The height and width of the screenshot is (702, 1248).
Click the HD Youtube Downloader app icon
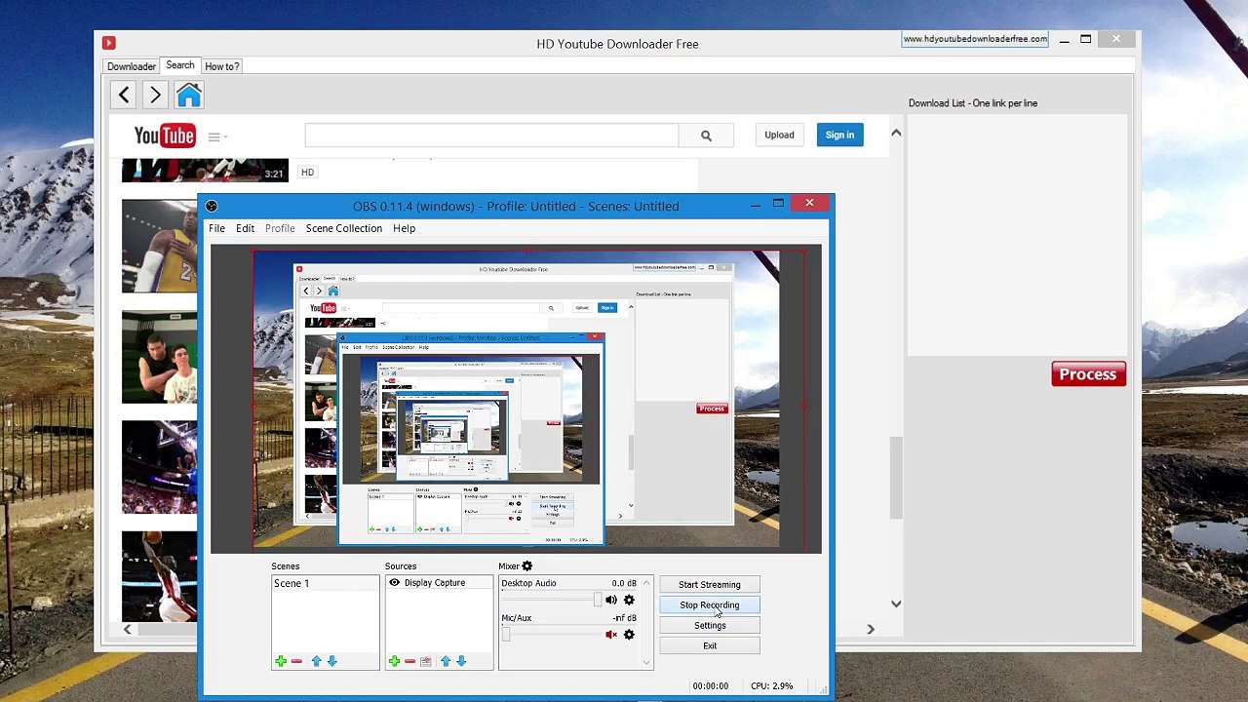108,43
